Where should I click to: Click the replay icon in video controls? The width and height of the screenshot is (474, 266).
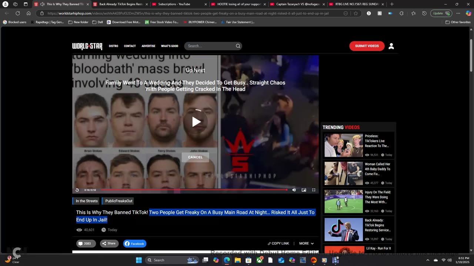(x=77, y=190)
